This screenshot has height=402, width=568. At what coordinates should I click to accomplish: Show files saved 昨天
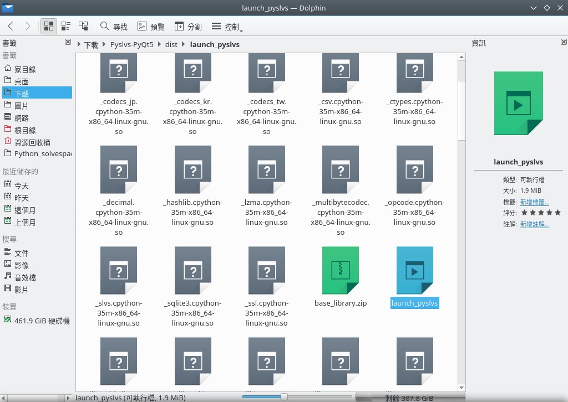[x=37, y=198]
